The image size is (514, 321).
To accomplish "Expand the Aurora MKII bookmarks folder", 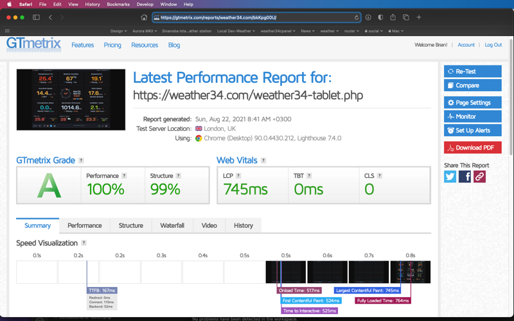I will pos(145,31).
